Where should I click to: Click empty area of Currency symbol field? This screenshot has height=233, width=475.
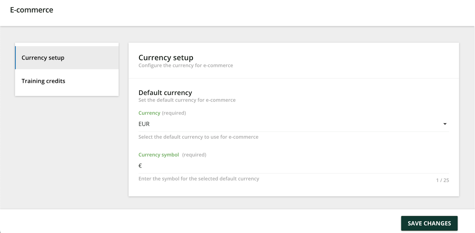pyautogui.click(x=297, y=166)
